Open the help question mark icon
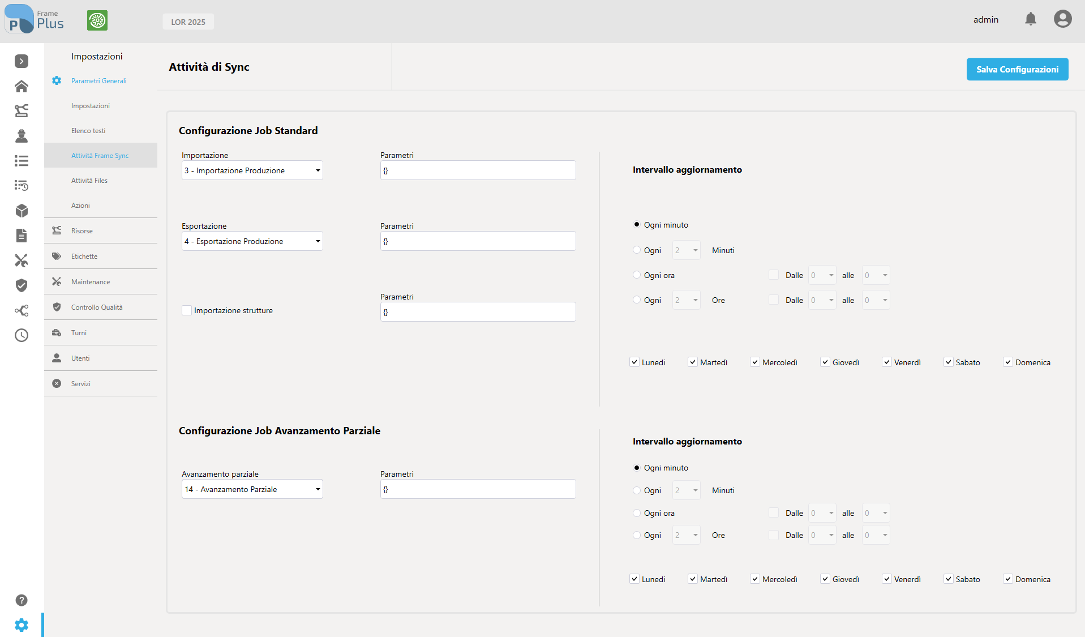1085x637 pixels. [22, 600]
